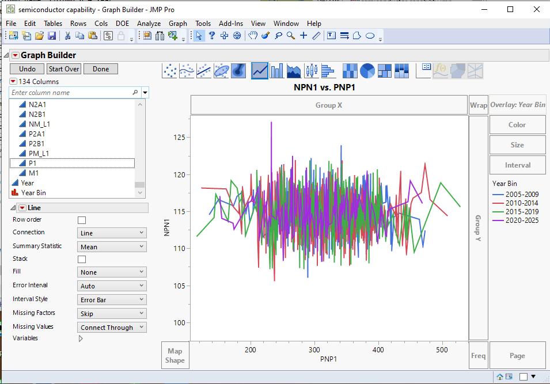Switch to the Box Plot element
Image resolution: width=550 pixels, height=384 pixels.
310,70
